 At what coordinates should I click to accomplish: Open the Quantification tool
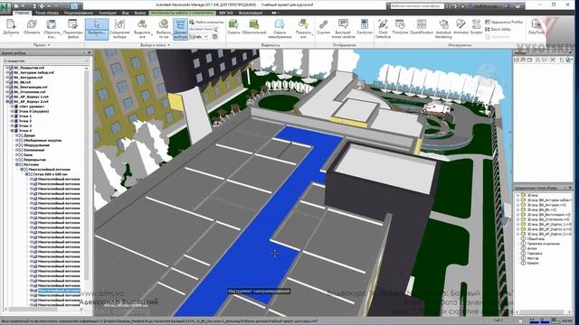point(422,27)
